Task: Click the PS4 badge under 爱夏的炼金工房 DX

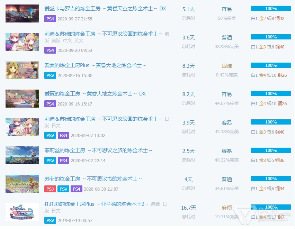Action: pos(50,104)
